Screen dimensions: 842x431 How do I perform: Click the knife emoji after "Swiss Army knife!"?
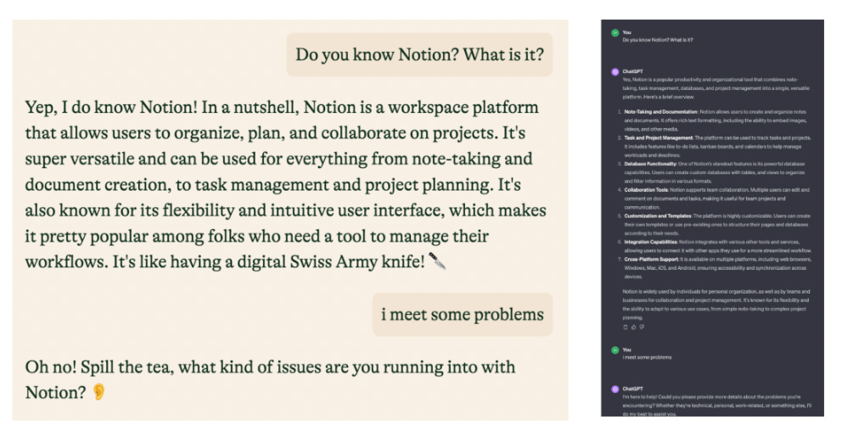(x=438, y=261)
